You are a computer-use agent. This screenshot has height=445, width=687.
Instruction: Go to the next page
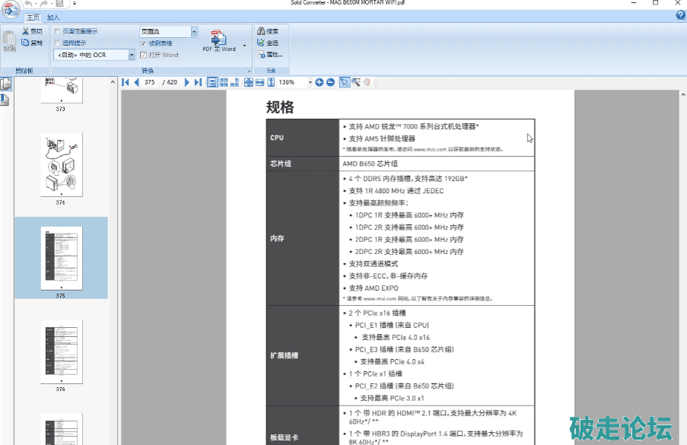pyautogui.click(x=187, y=82)
